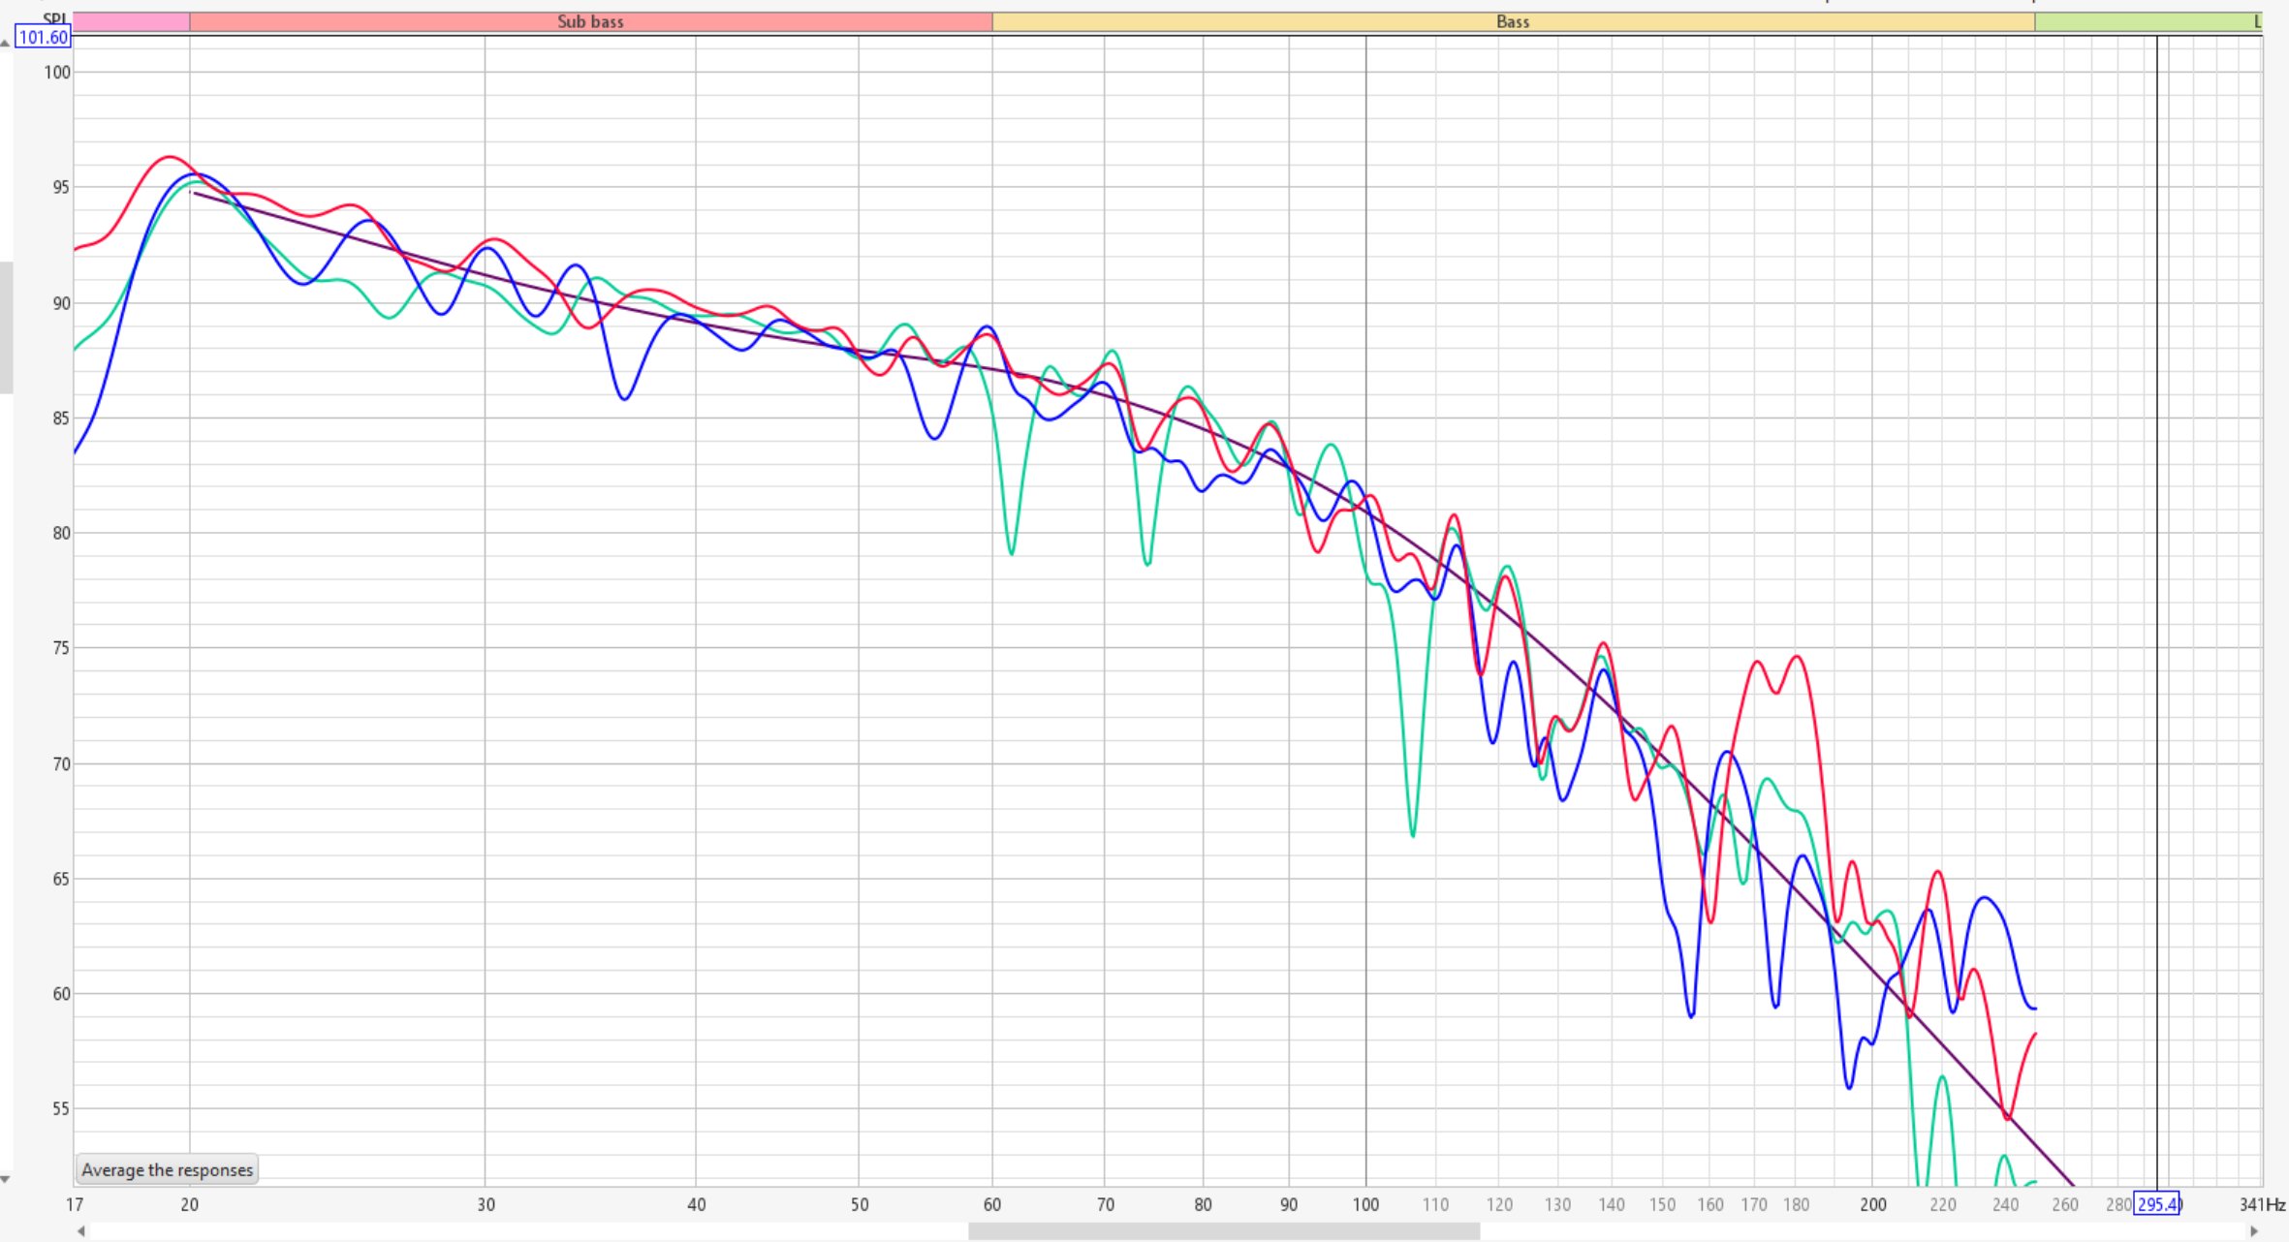
Task: Click the vertical axis scroll up arrow
Action: tap(5, 43)
